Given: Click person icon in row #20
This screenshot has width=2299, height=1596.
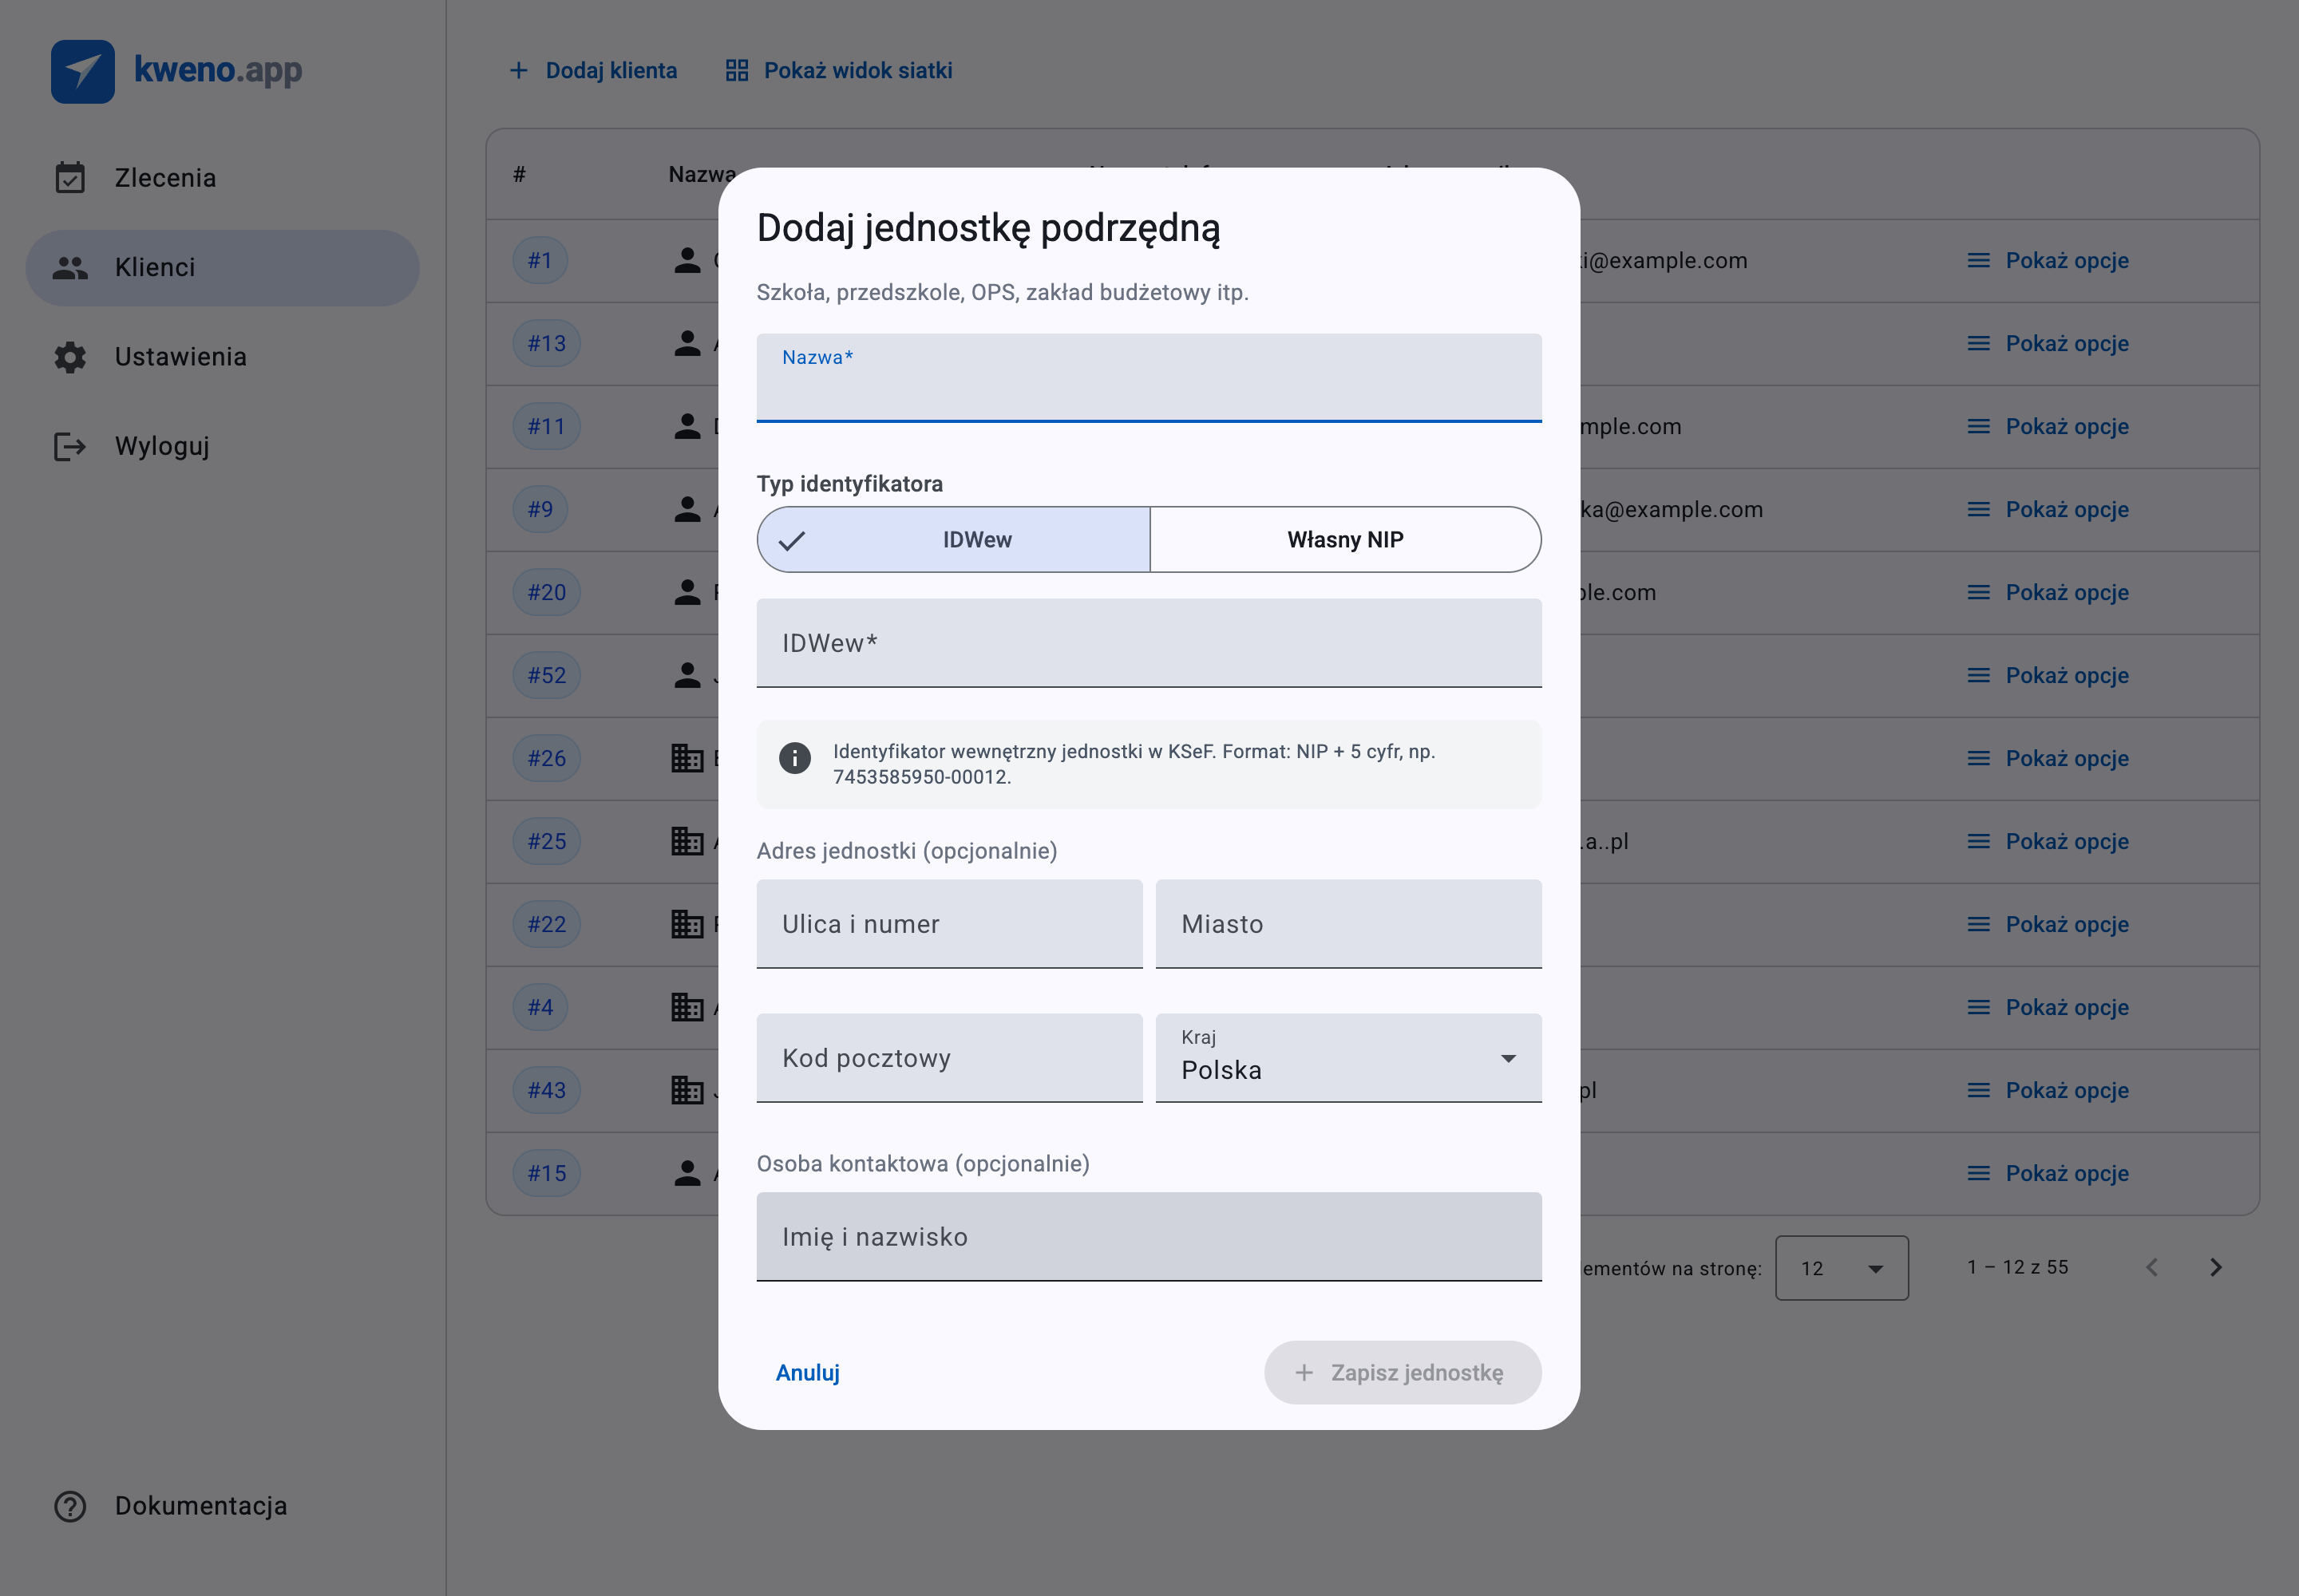Looking at the screenshot, I should click(x=687, y=592).
